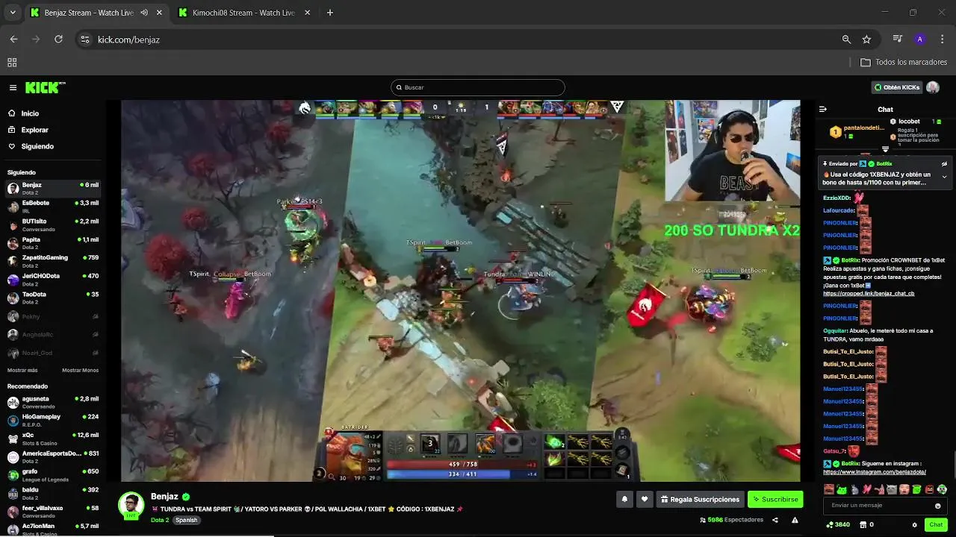
Task: Click Obtén KICKs button
Action: (897, 87)
